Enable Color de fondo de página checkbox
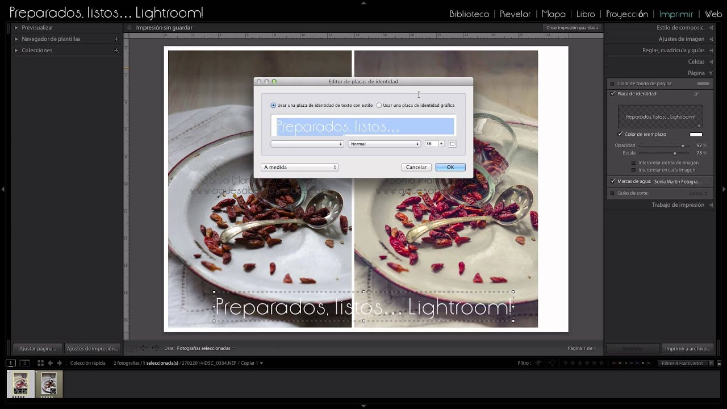The width and height of the screenshot is (727, 409). [x=612, y=84]
